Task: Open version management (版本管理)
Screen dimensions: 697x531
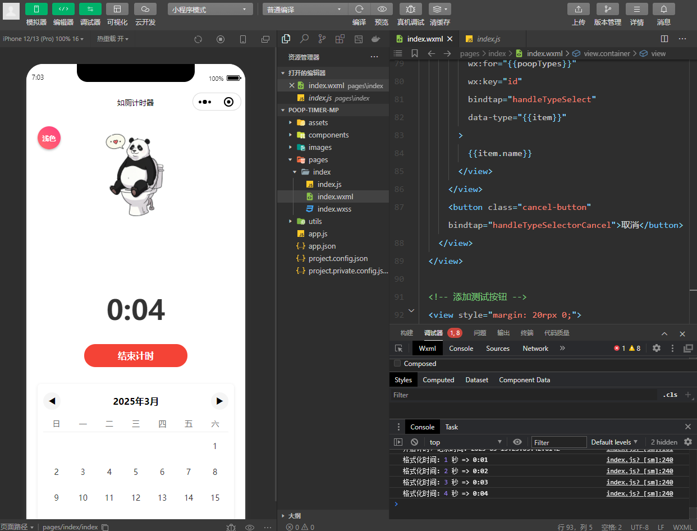Action: click(608, 9)
